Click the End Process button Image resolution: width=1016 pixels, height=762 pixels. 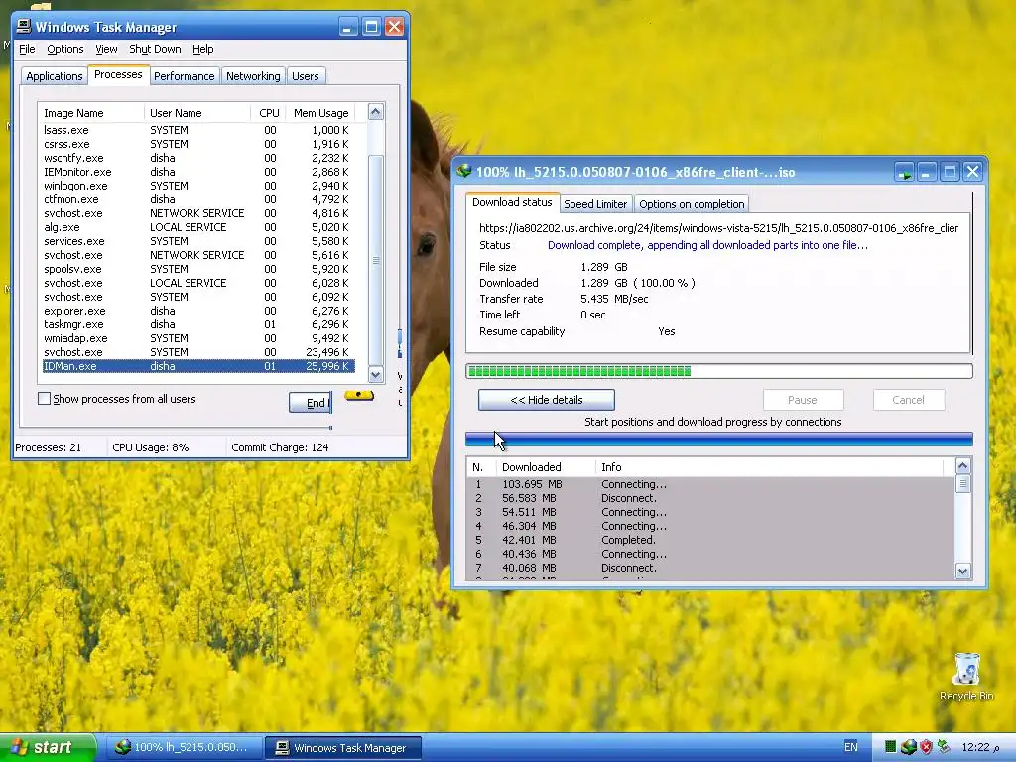(311, 403)
